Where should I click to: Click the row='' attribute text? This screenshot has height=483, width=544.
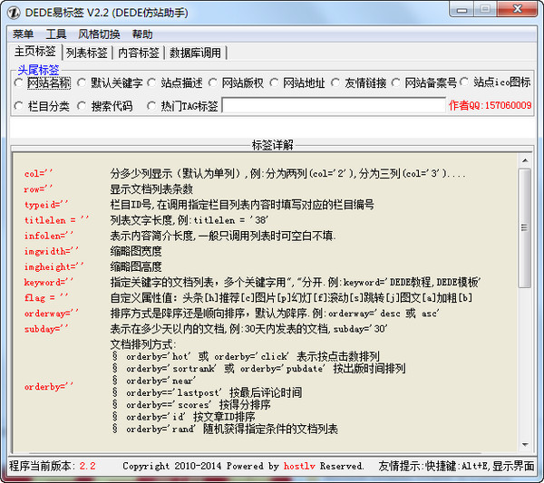click(38, 189)
